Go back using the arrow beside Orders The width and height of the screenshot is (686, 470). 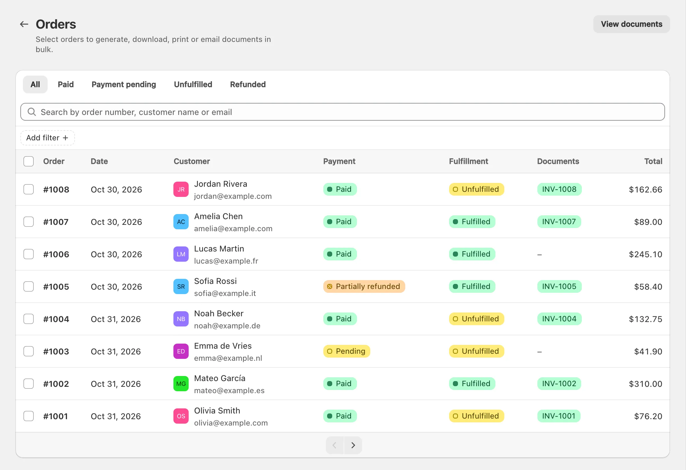tap(24, 24)
